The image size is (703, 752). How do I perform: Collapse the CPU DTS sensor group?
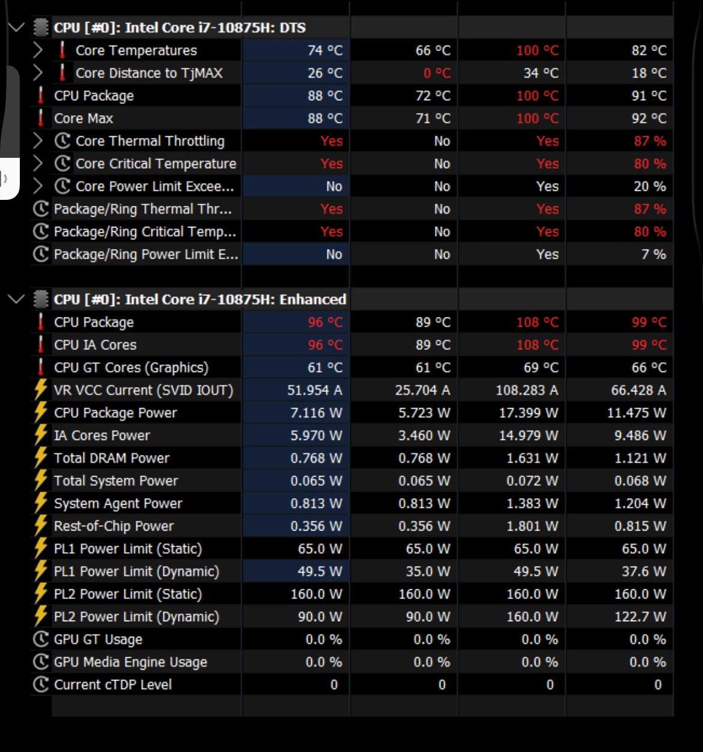pos(17,28)
